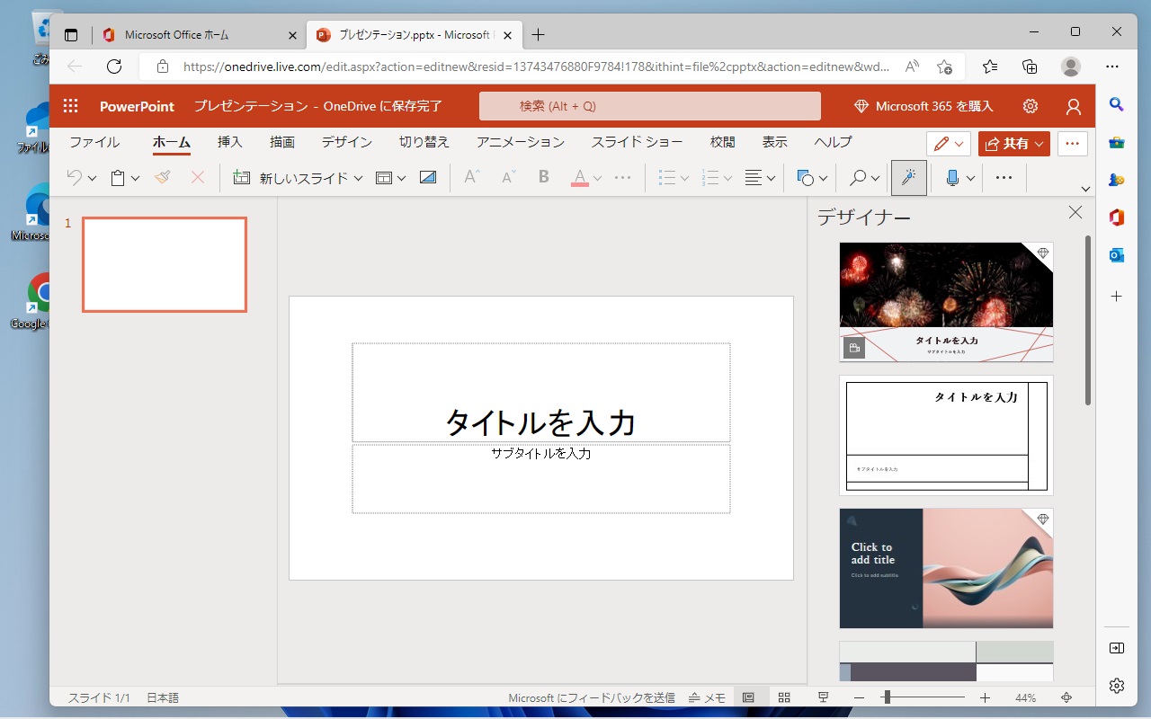Viewport: 1151px width, 719px height.
Task: Expand 新しいスライド dropdown arrow
Action: (x=358, y=179)
